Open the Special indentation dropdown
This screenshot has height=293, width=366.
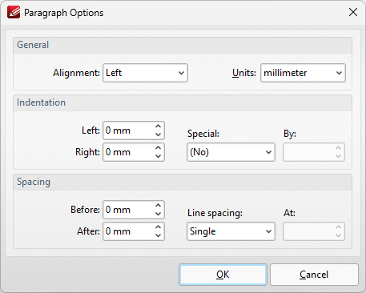click(x=231, y=152)
